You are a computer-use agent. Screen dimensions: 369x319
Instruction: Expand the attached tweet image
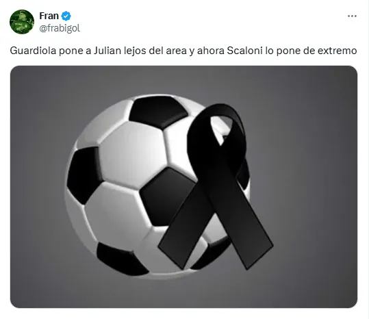click(x=183, y=187)
